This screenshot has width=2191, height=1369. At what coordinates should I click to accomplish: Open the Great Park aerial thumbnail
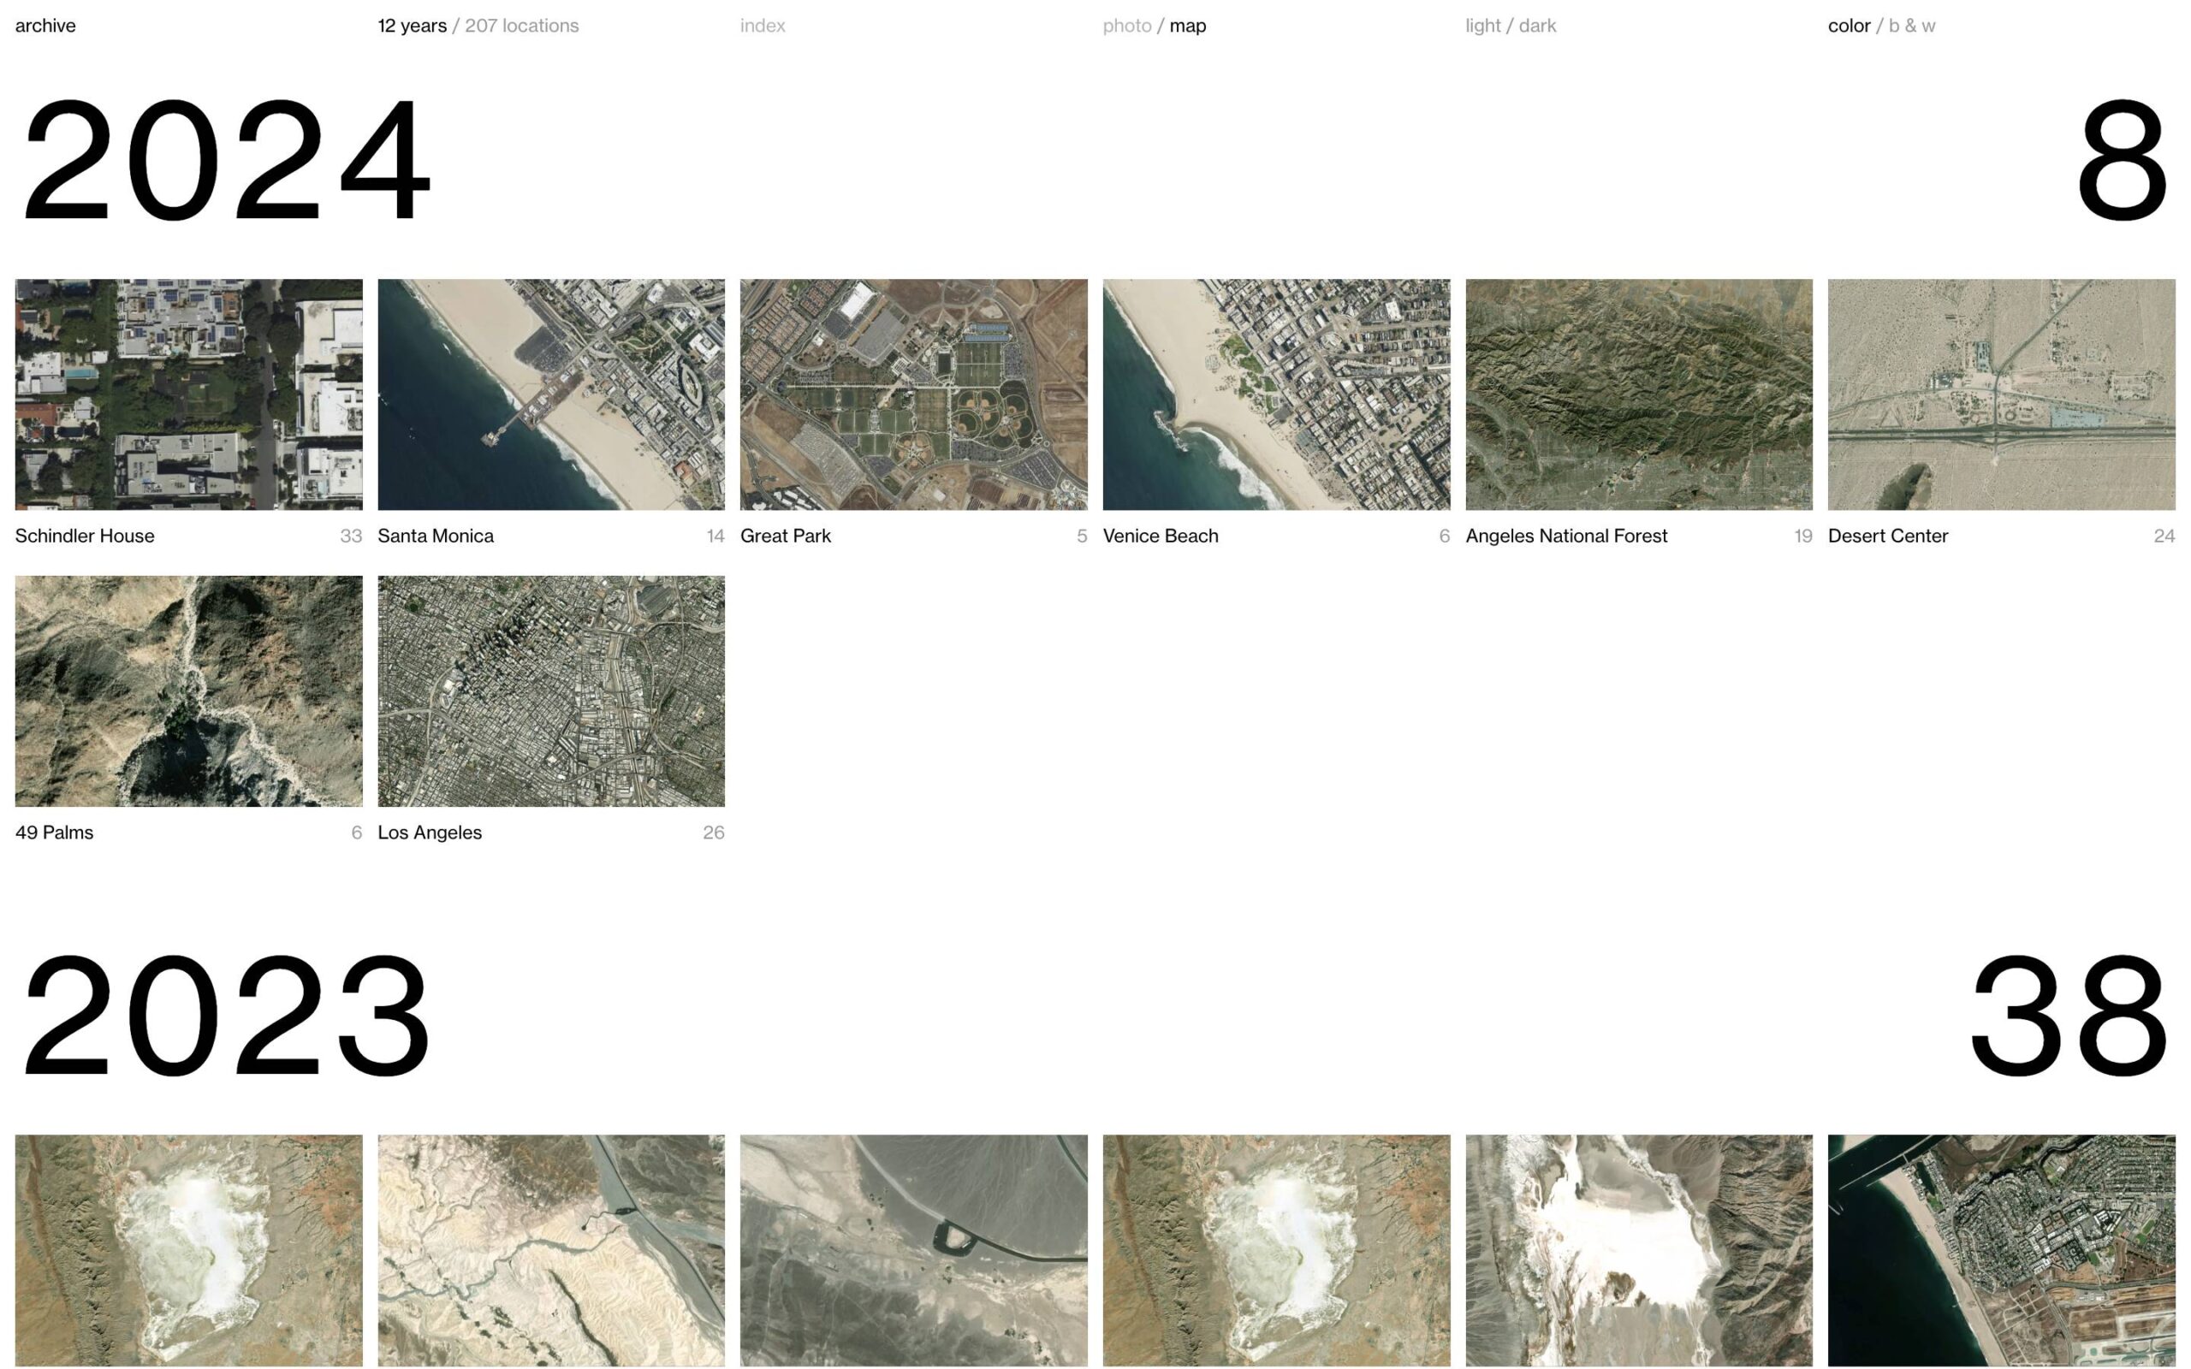[x=913, y=394]
